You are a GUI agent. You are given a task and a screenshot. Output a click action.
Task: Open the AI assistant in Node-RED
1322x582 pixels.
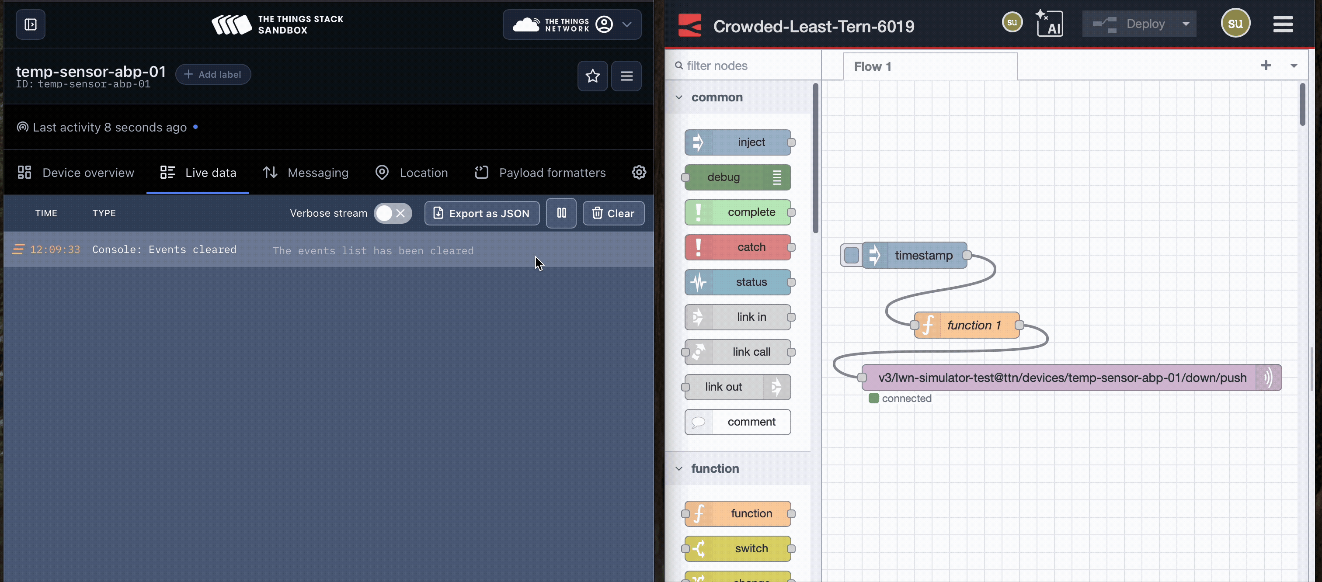(1050, 23)
